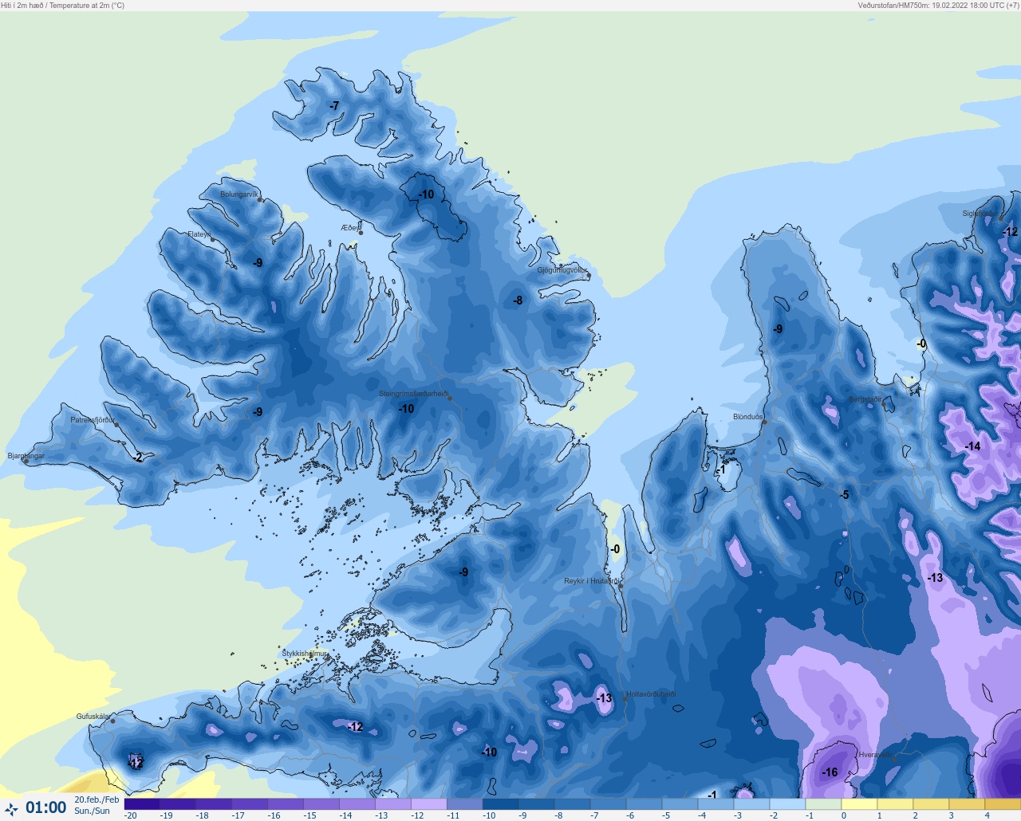Click the Hveravellir station label
Image resolution: width=1021 pixels, height=821 pixels.
pyautogui.click(x=876, y=754)
